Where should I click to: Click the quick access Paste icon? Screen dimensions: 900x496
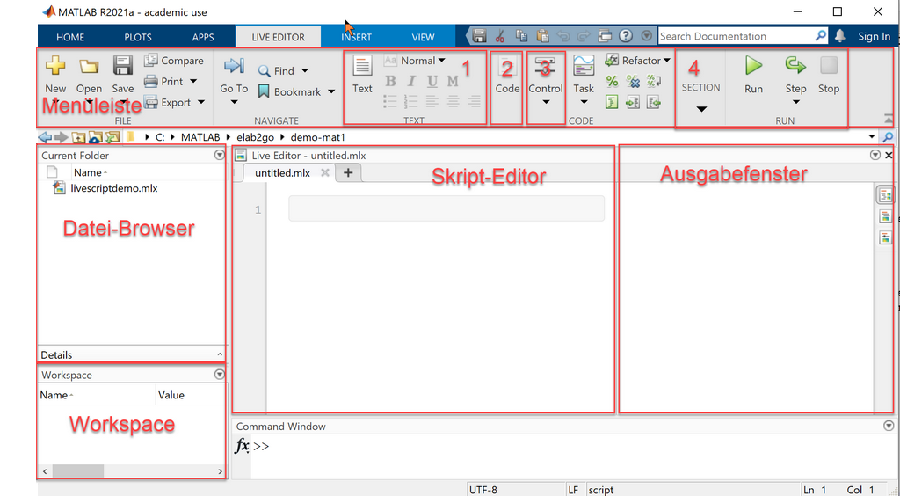click(542, 35)
